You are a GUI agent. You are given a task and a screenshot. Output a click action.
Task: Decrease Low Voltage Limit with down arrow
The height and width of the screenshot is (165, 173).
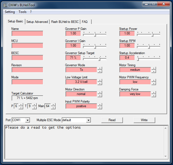[100, 83]
